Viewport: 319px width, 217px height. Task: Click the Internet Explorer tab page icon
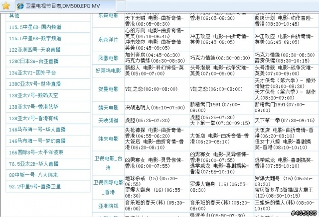(x=20, y=6)
